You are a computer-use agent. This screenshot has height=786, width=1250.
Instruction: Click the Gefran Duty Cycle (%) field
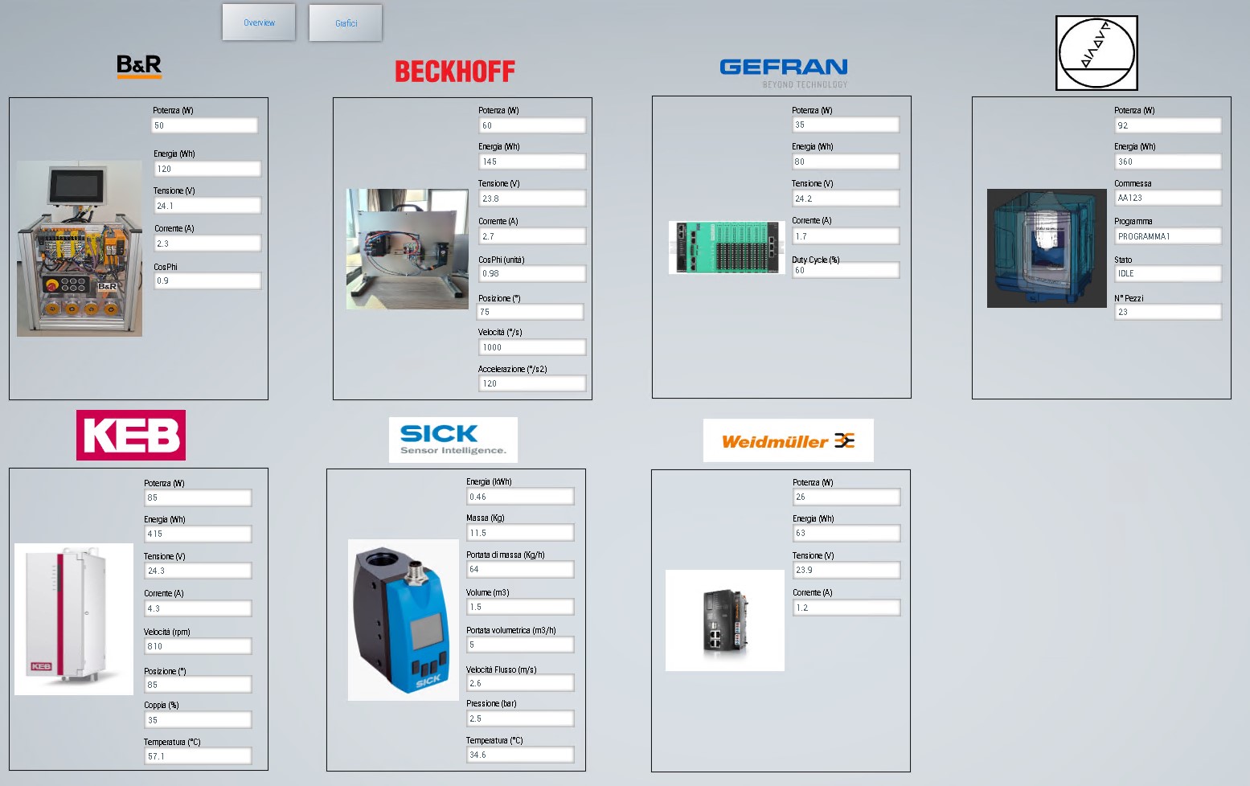coord(846,271)
